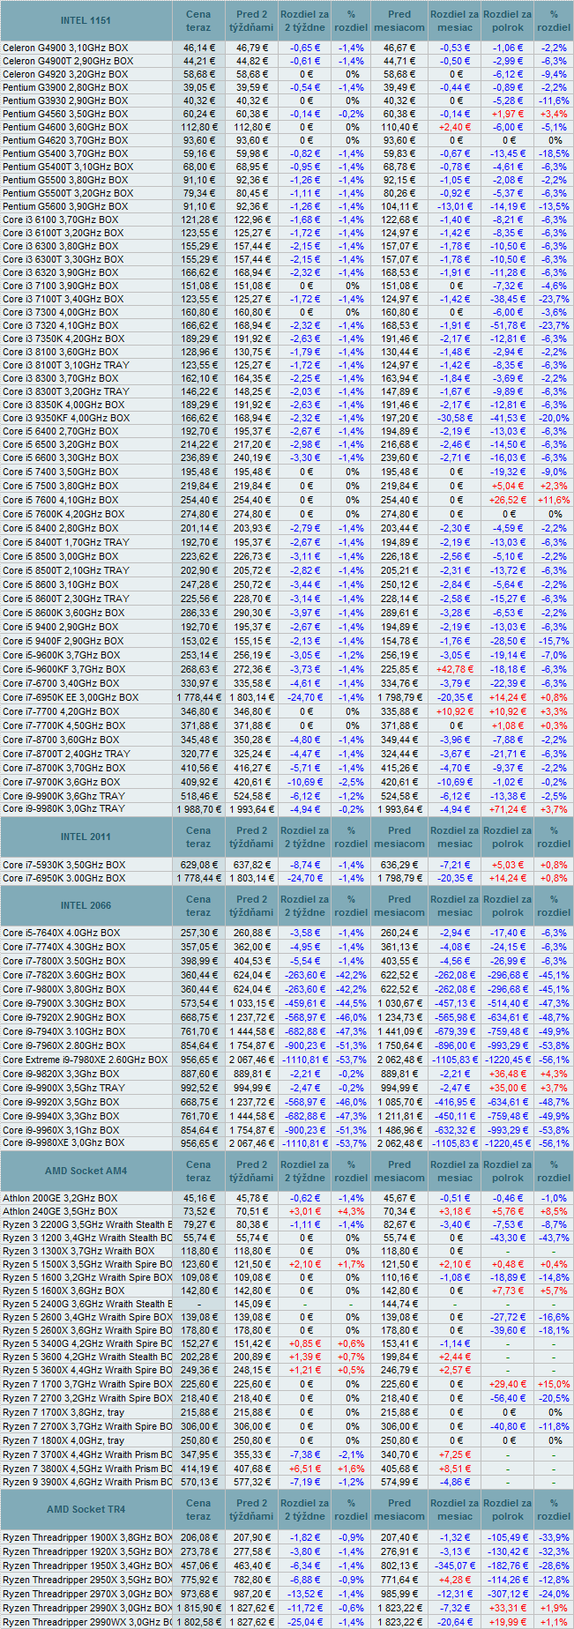Click Core i5 7600K 4,20GHz BOX row name
The image size is (574, 1629).
[x=63, y=514]
